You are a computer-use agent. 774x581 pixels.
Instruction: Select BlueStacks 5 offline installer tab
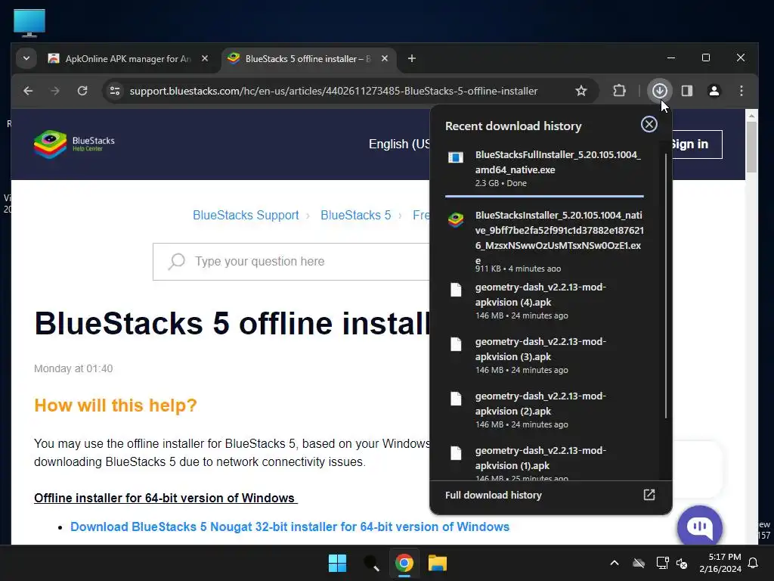pyautogui.click(x=308, y=59)
